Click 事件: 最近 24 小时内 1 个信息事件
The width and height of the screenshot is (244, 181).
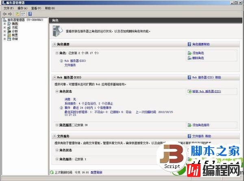tap(88, 108)
